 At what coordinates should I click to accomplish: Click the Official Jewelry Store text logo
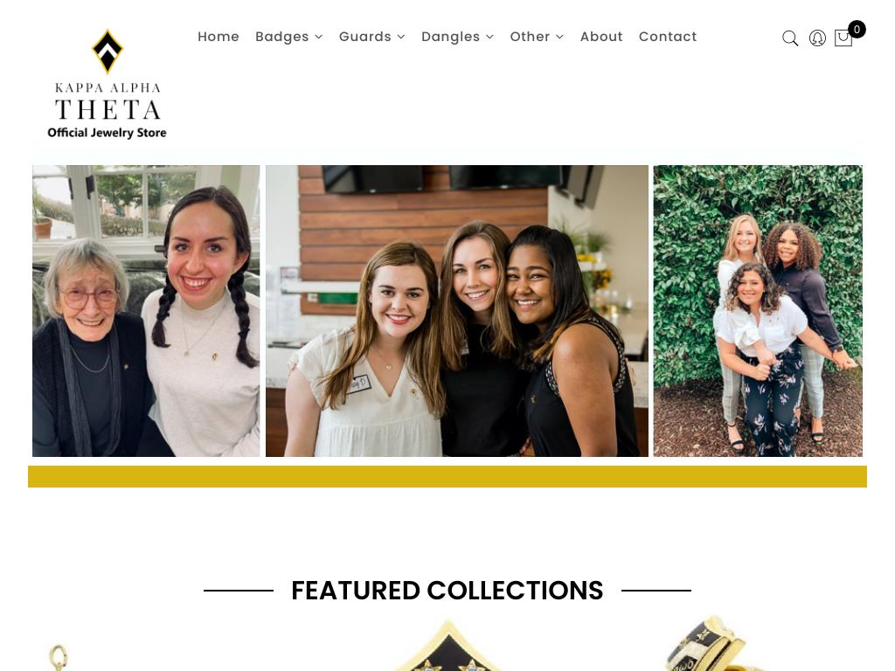107,133
